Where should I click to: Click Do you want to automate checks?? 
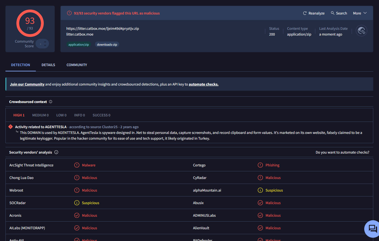click(342, 152)
